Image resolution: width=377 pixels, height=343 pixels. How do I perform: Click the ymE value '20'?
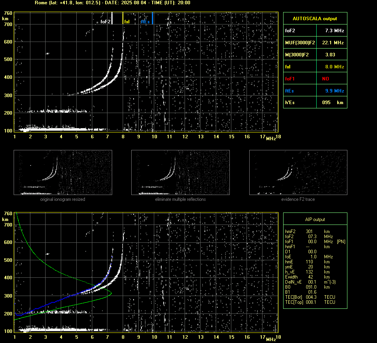point(310,267)
